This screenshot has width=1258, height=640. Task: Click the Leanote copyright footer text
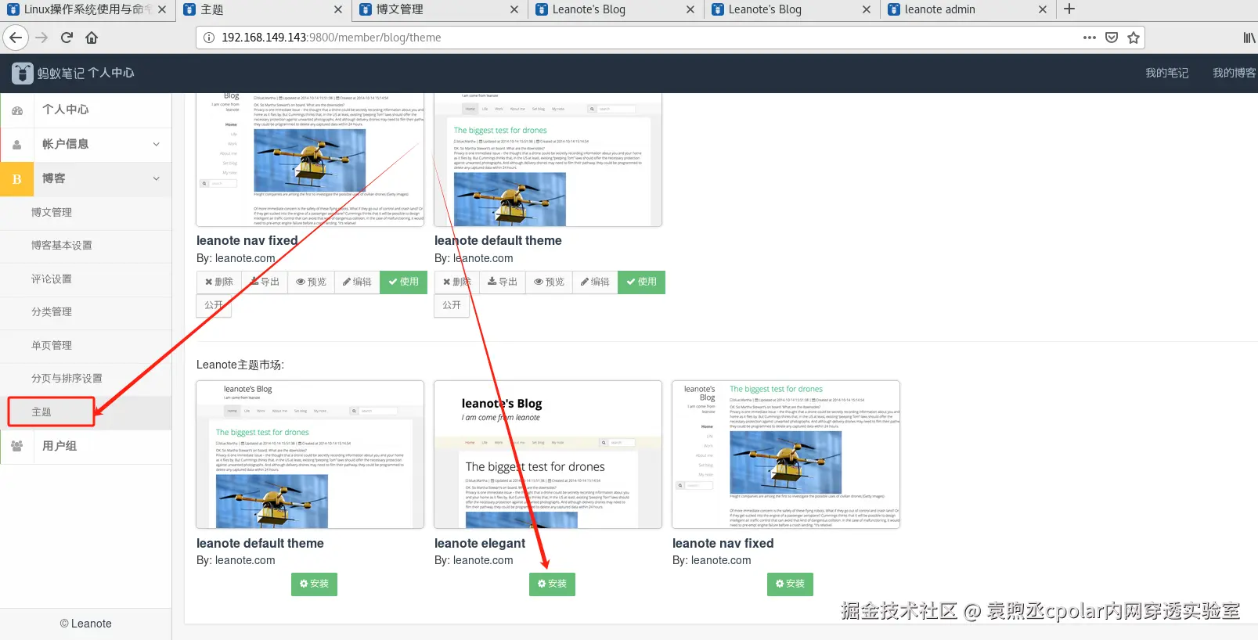tap(86, 624)
